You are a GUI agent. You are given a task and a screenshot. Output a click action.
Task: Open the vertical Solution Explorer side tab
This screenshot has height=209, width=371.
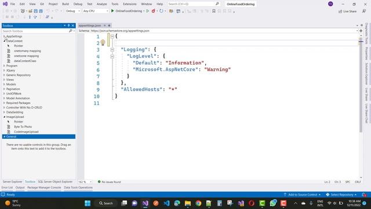tap(366, 74)
